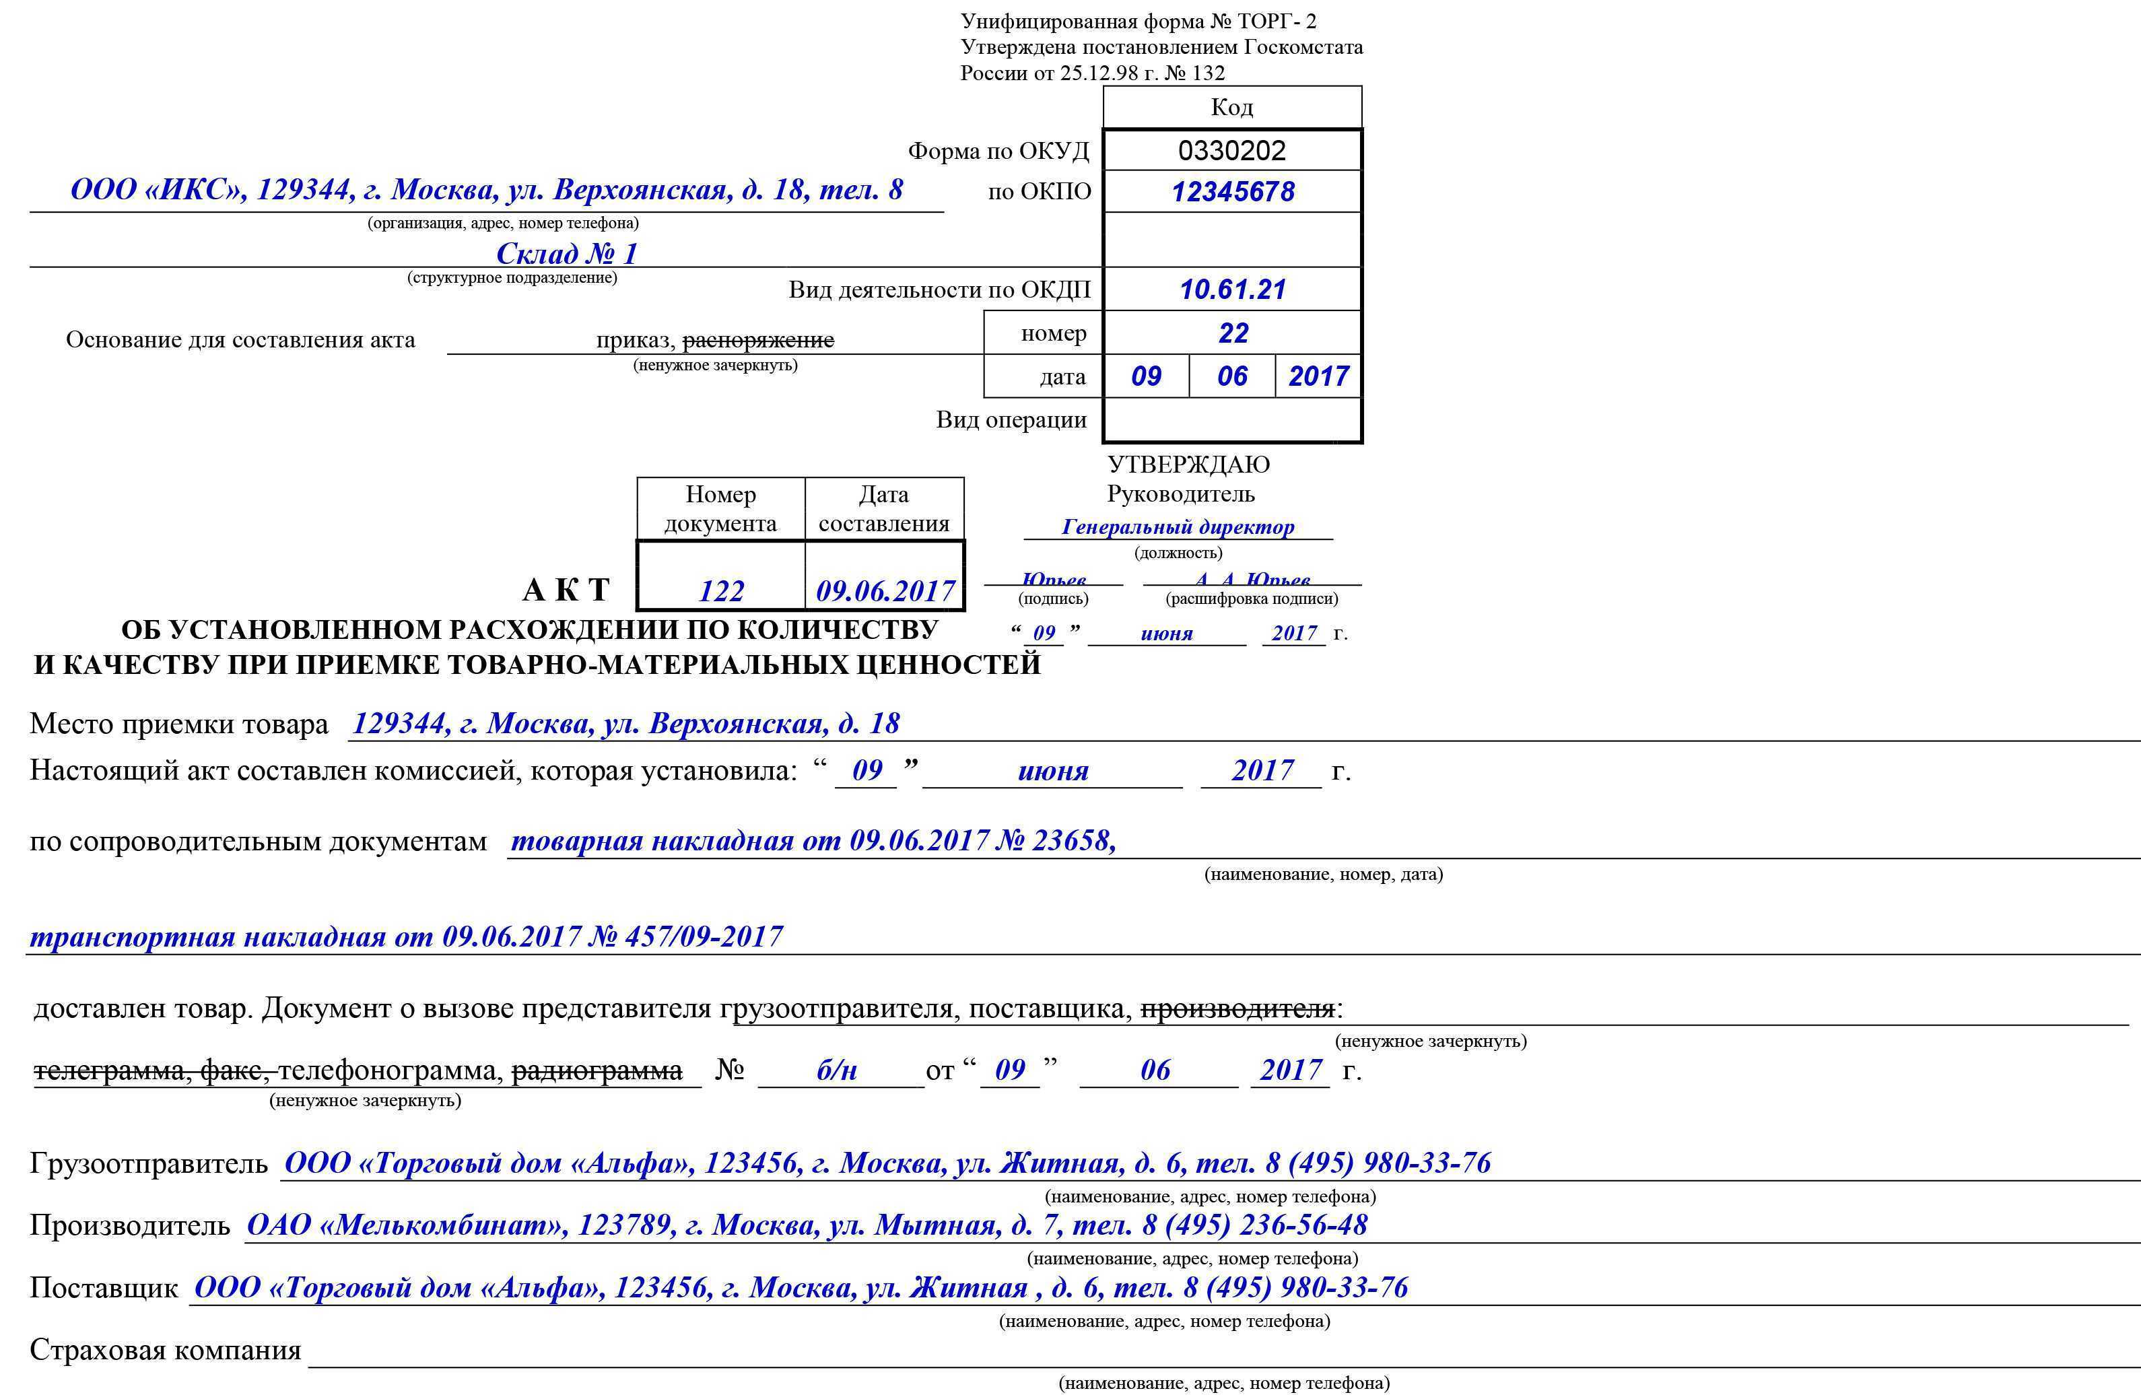Click the word телефонограмма

point(388,1070)
